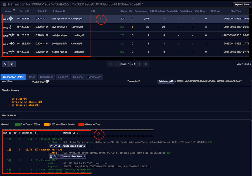Click the Go agent icon in the details row
The image size is (252, 176).
coord(12,44)
